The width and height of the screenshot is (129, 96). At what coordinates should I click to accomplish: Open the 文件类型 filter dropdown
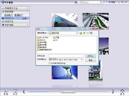click(82, 60)
